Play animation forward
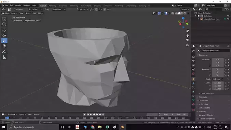The image size is (231, 130). [x=97, y=114]
